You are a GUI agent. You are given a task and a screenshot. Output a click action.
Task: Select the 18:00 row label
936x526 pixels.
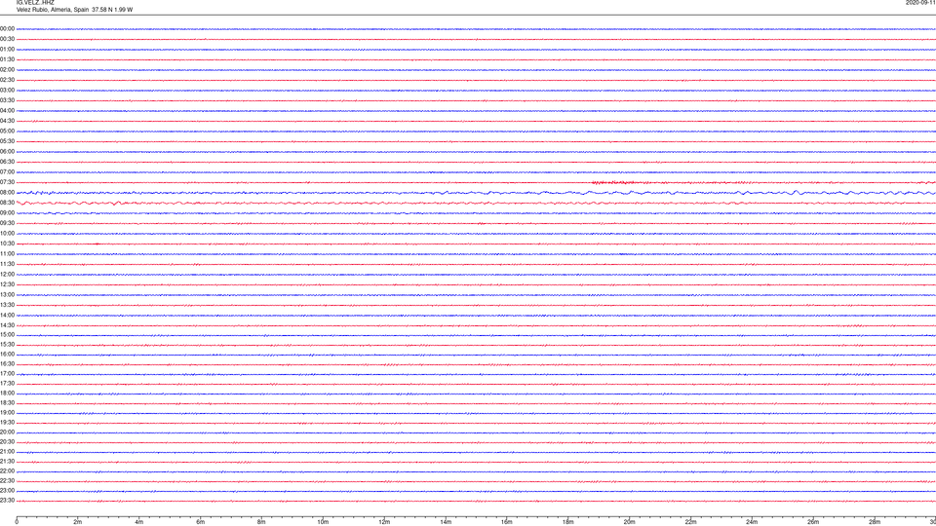pos(7,394)
